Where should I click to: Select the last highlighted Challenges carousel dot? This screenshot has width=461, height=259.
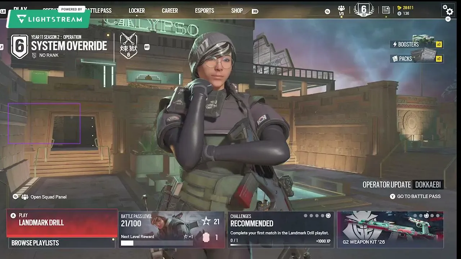328,216
